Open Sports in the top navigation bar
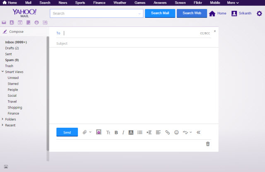Image resolution: width=265 pixels, height=172 pixels. 80,3
